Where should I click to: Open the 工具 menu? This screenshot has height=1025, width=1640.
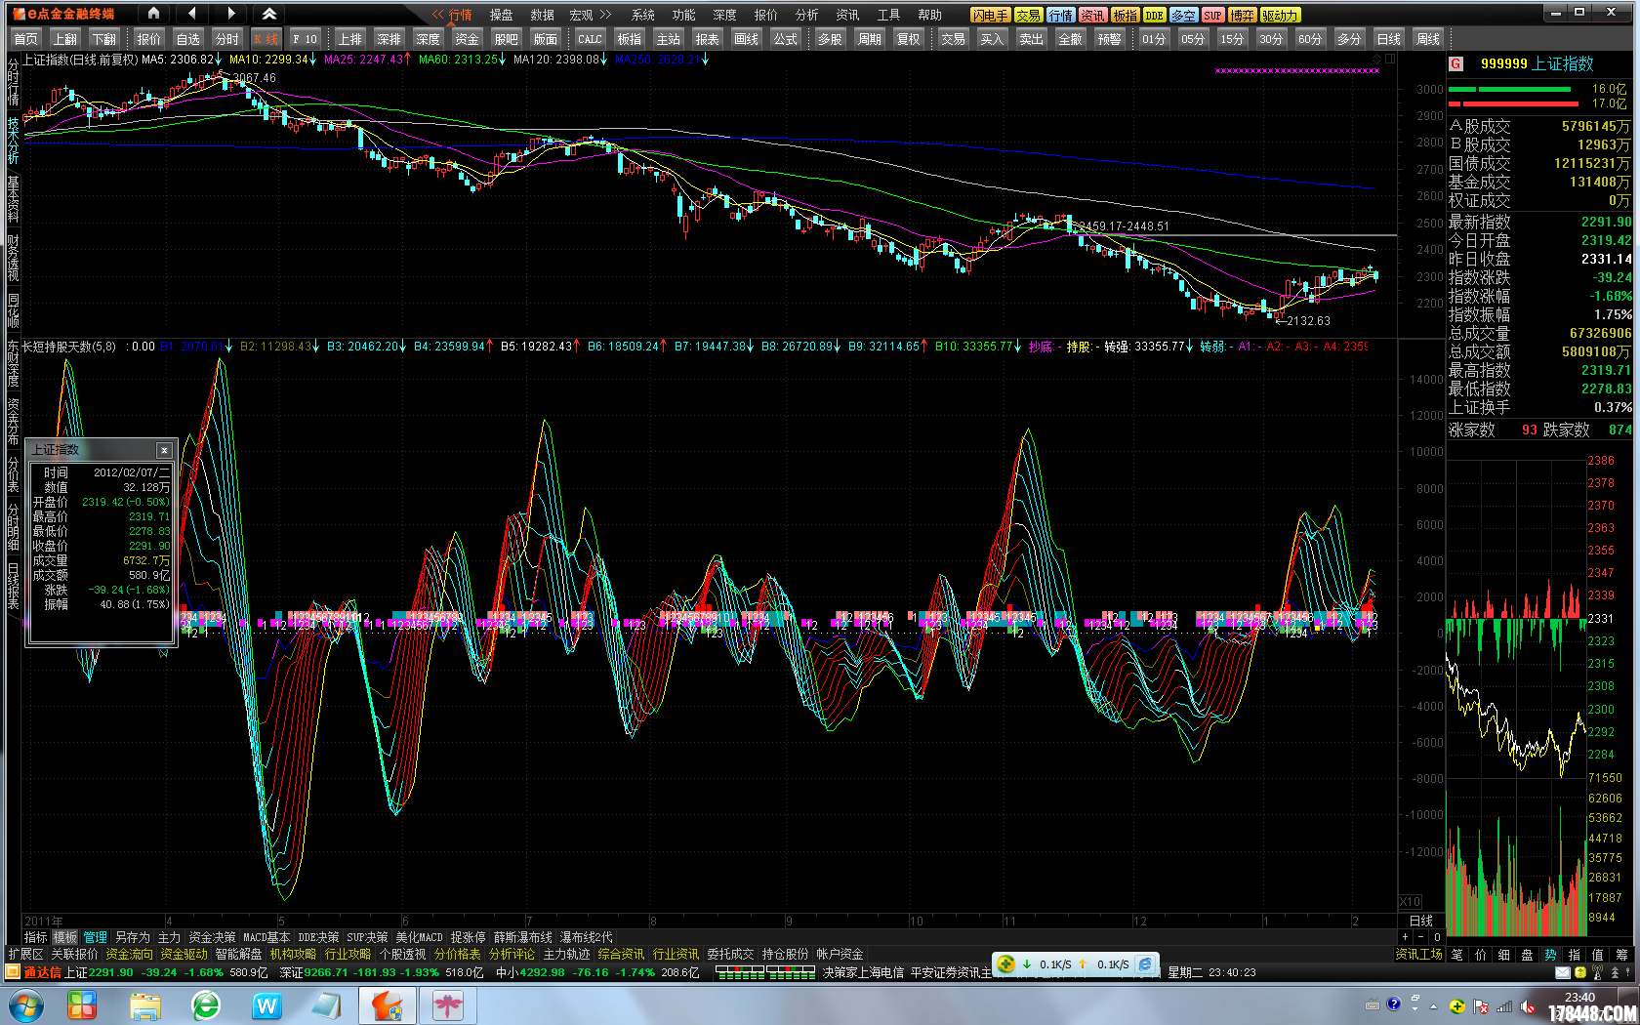pyautogui.click(x=888, y=15)
